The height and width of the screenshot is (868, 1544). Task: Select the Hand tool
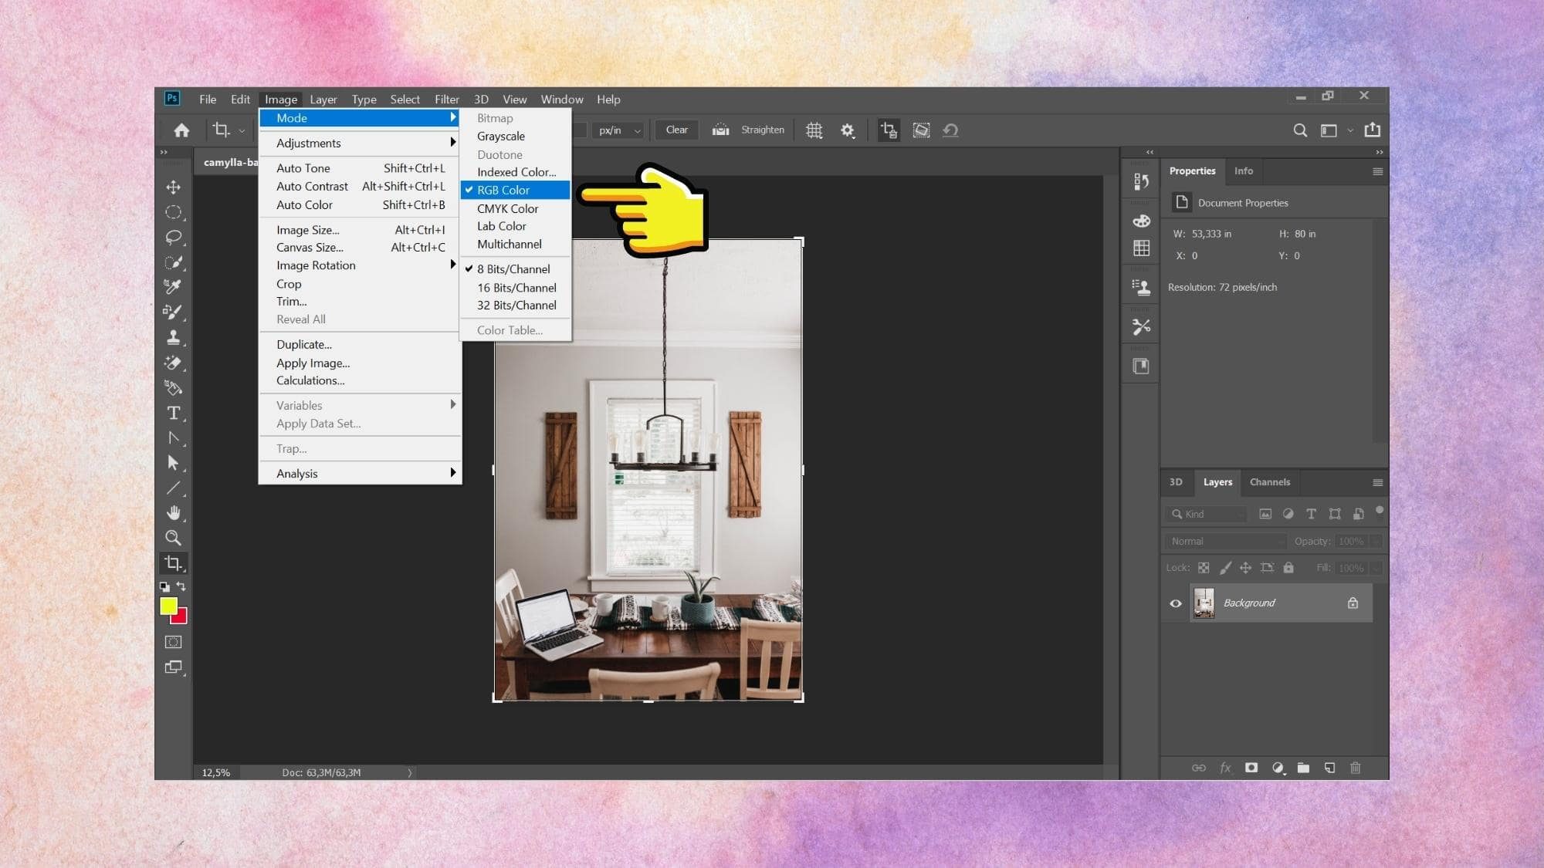(174, 512)
